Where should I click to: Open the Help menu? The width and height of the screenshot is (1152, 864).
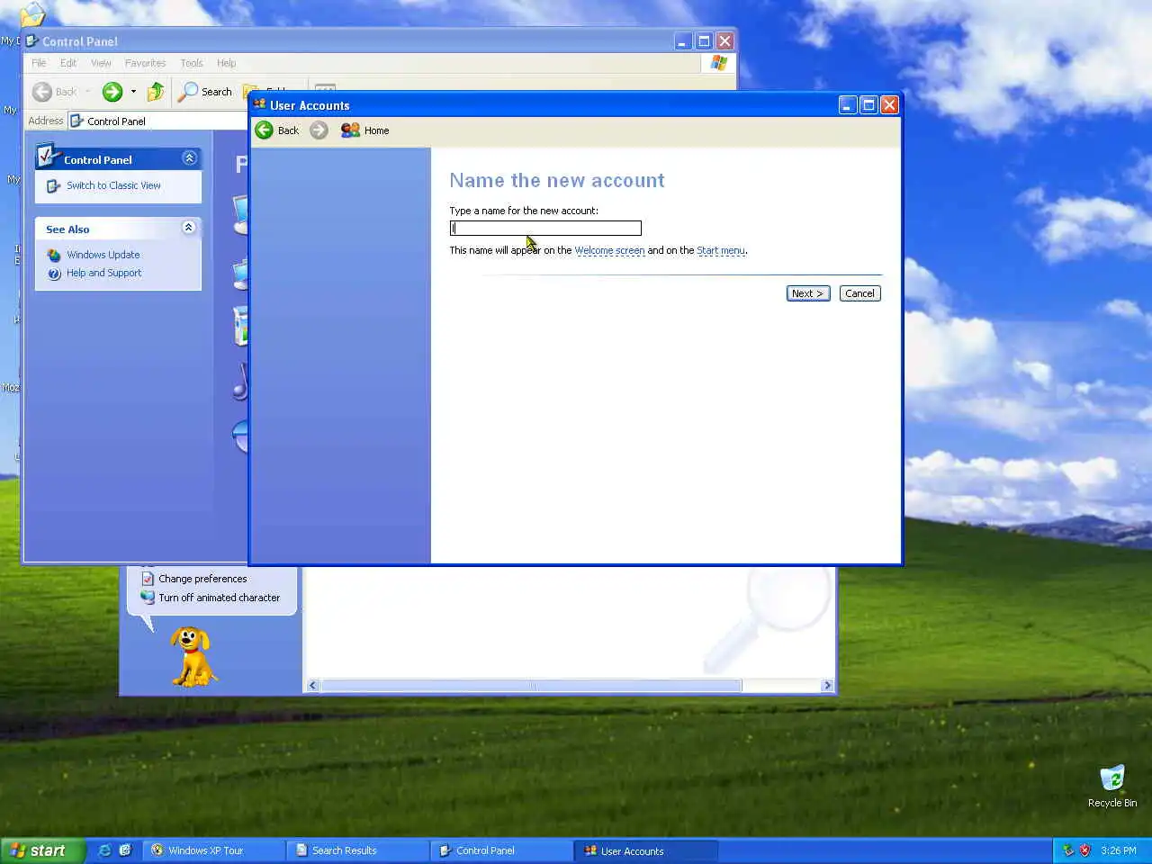pos(227,63)
